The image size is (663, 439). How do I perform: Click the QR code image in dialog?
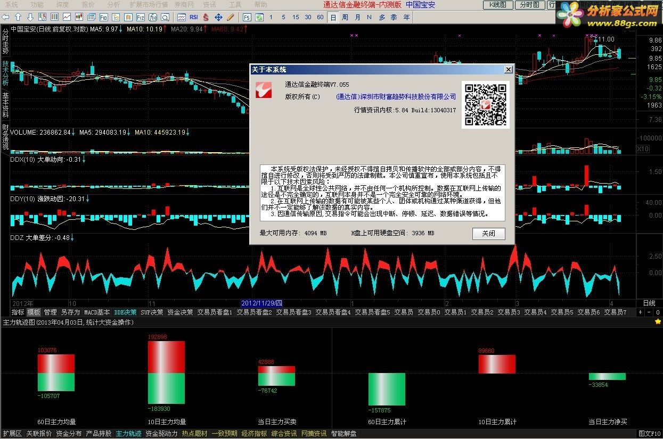486,104
